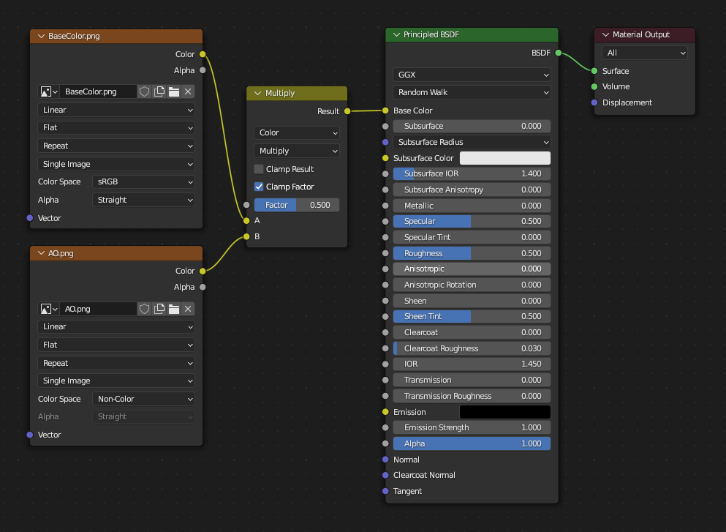
Task: Click BaseColor.png Color output socket
Action: coord(203,54)
